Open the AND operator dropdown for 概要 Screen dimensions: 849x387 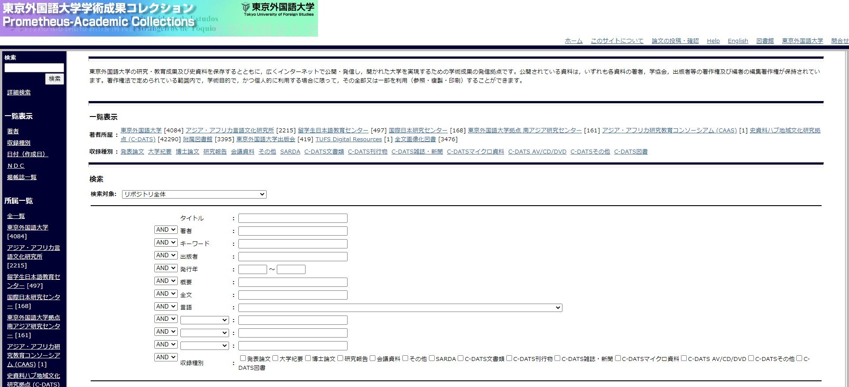pyautogui.click(x=166, y=281)
